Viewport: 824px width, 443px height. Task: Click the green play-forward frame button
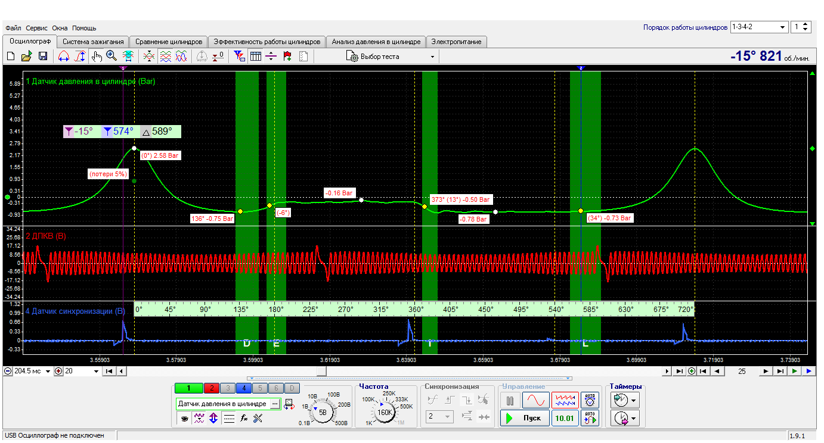tap(795, 371)
